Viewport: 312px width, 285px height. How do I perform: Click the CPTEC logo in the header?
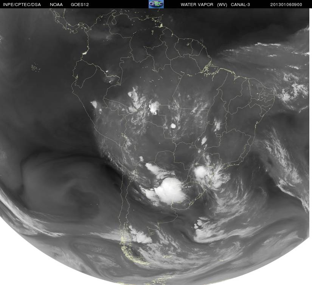[156, 4]
